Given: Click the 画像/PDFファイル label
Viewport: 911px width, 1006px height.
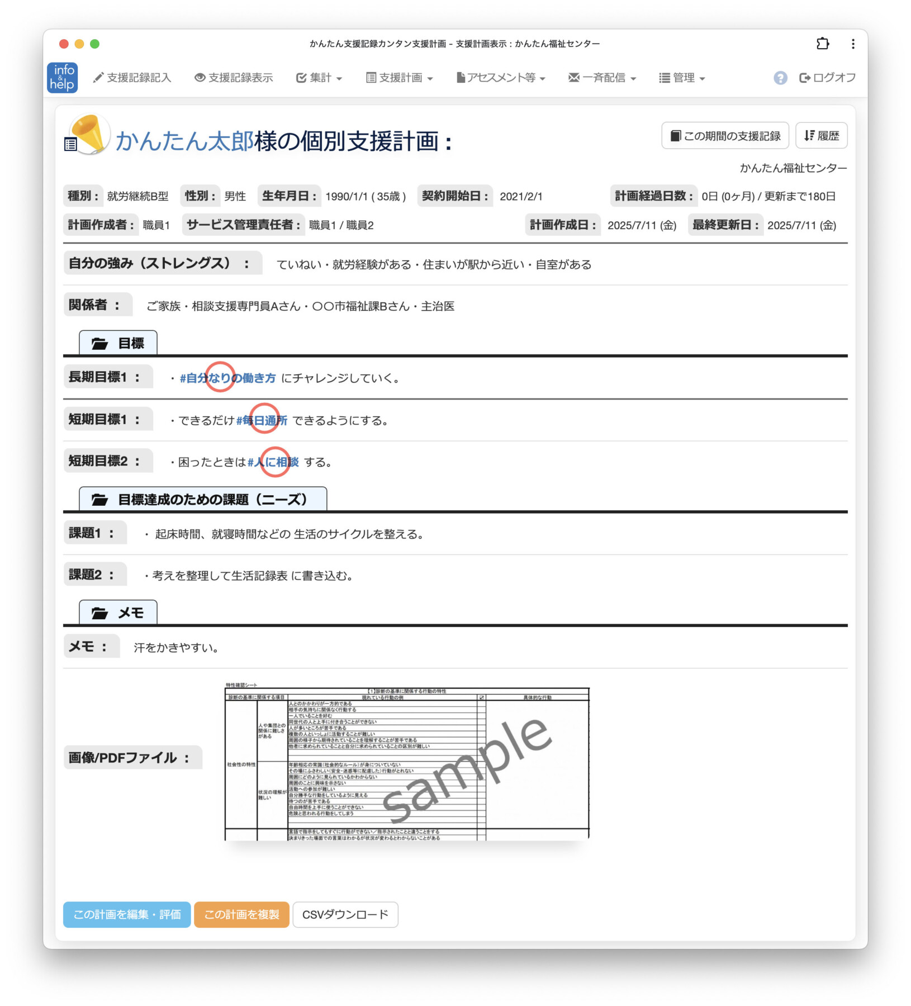Looking at the screenshot, I should (132, 758).
